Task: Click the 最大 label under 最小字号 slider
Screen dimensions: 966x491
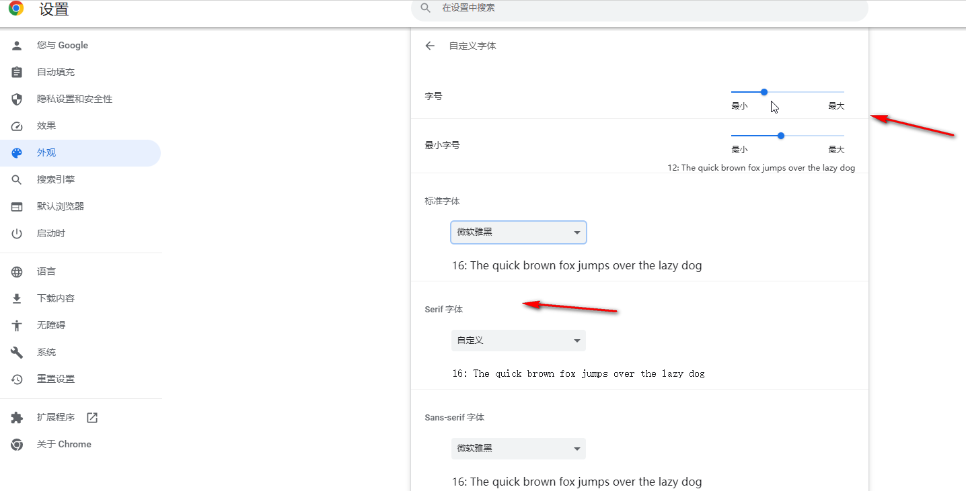Action: [x=836, y=150]
